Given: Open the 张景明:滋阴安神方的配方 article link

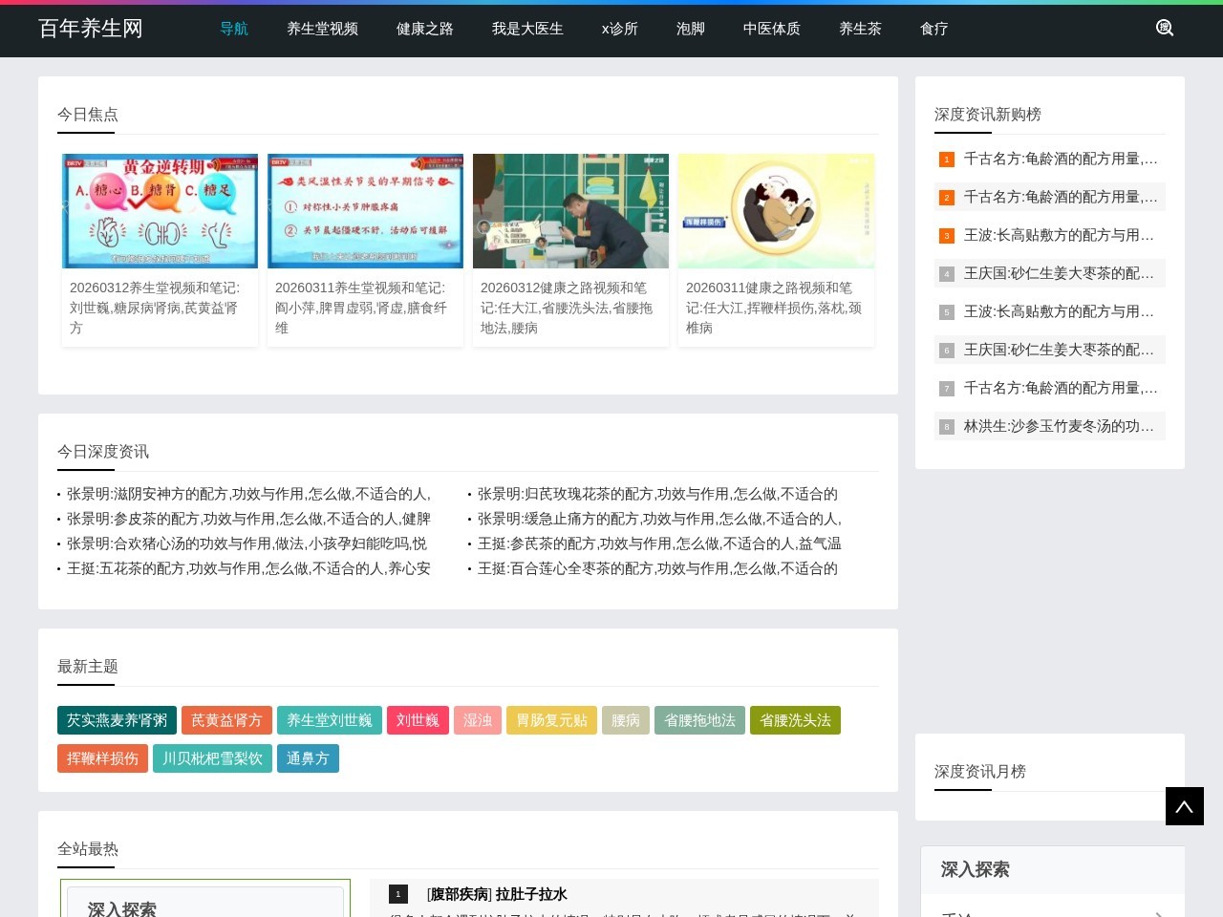Looking at the screenshot, I should (247, 495).
